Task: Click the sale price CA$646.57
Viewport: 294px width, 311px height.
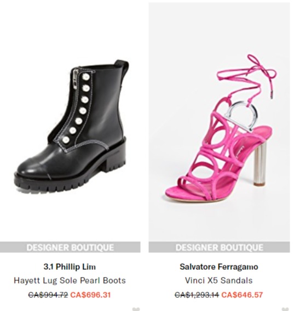Action: 242,295
